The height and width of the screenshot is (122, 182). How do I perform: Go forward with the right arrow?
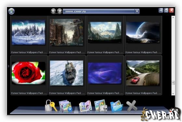point(59,11)
